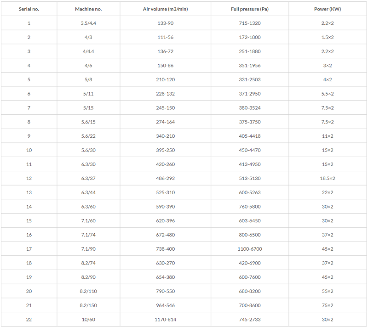The image size is (368, 327).
Task: Select machine number 5/11
Action: (88, 94)
